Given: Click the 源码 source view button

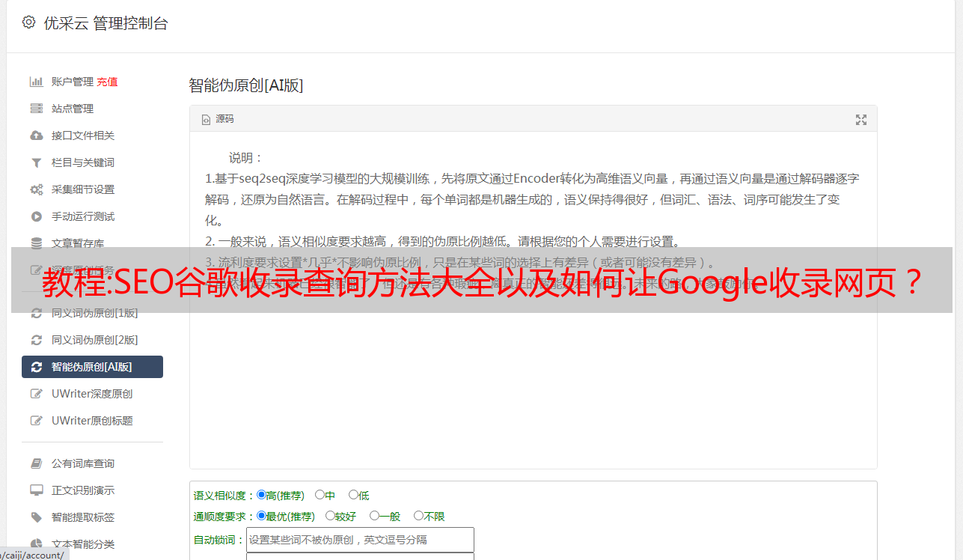Looking at the screenshot, I should click(218, 119).
